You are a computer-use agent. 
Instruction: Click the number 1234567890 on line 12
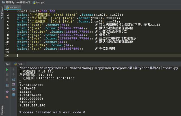coord(69,48)
